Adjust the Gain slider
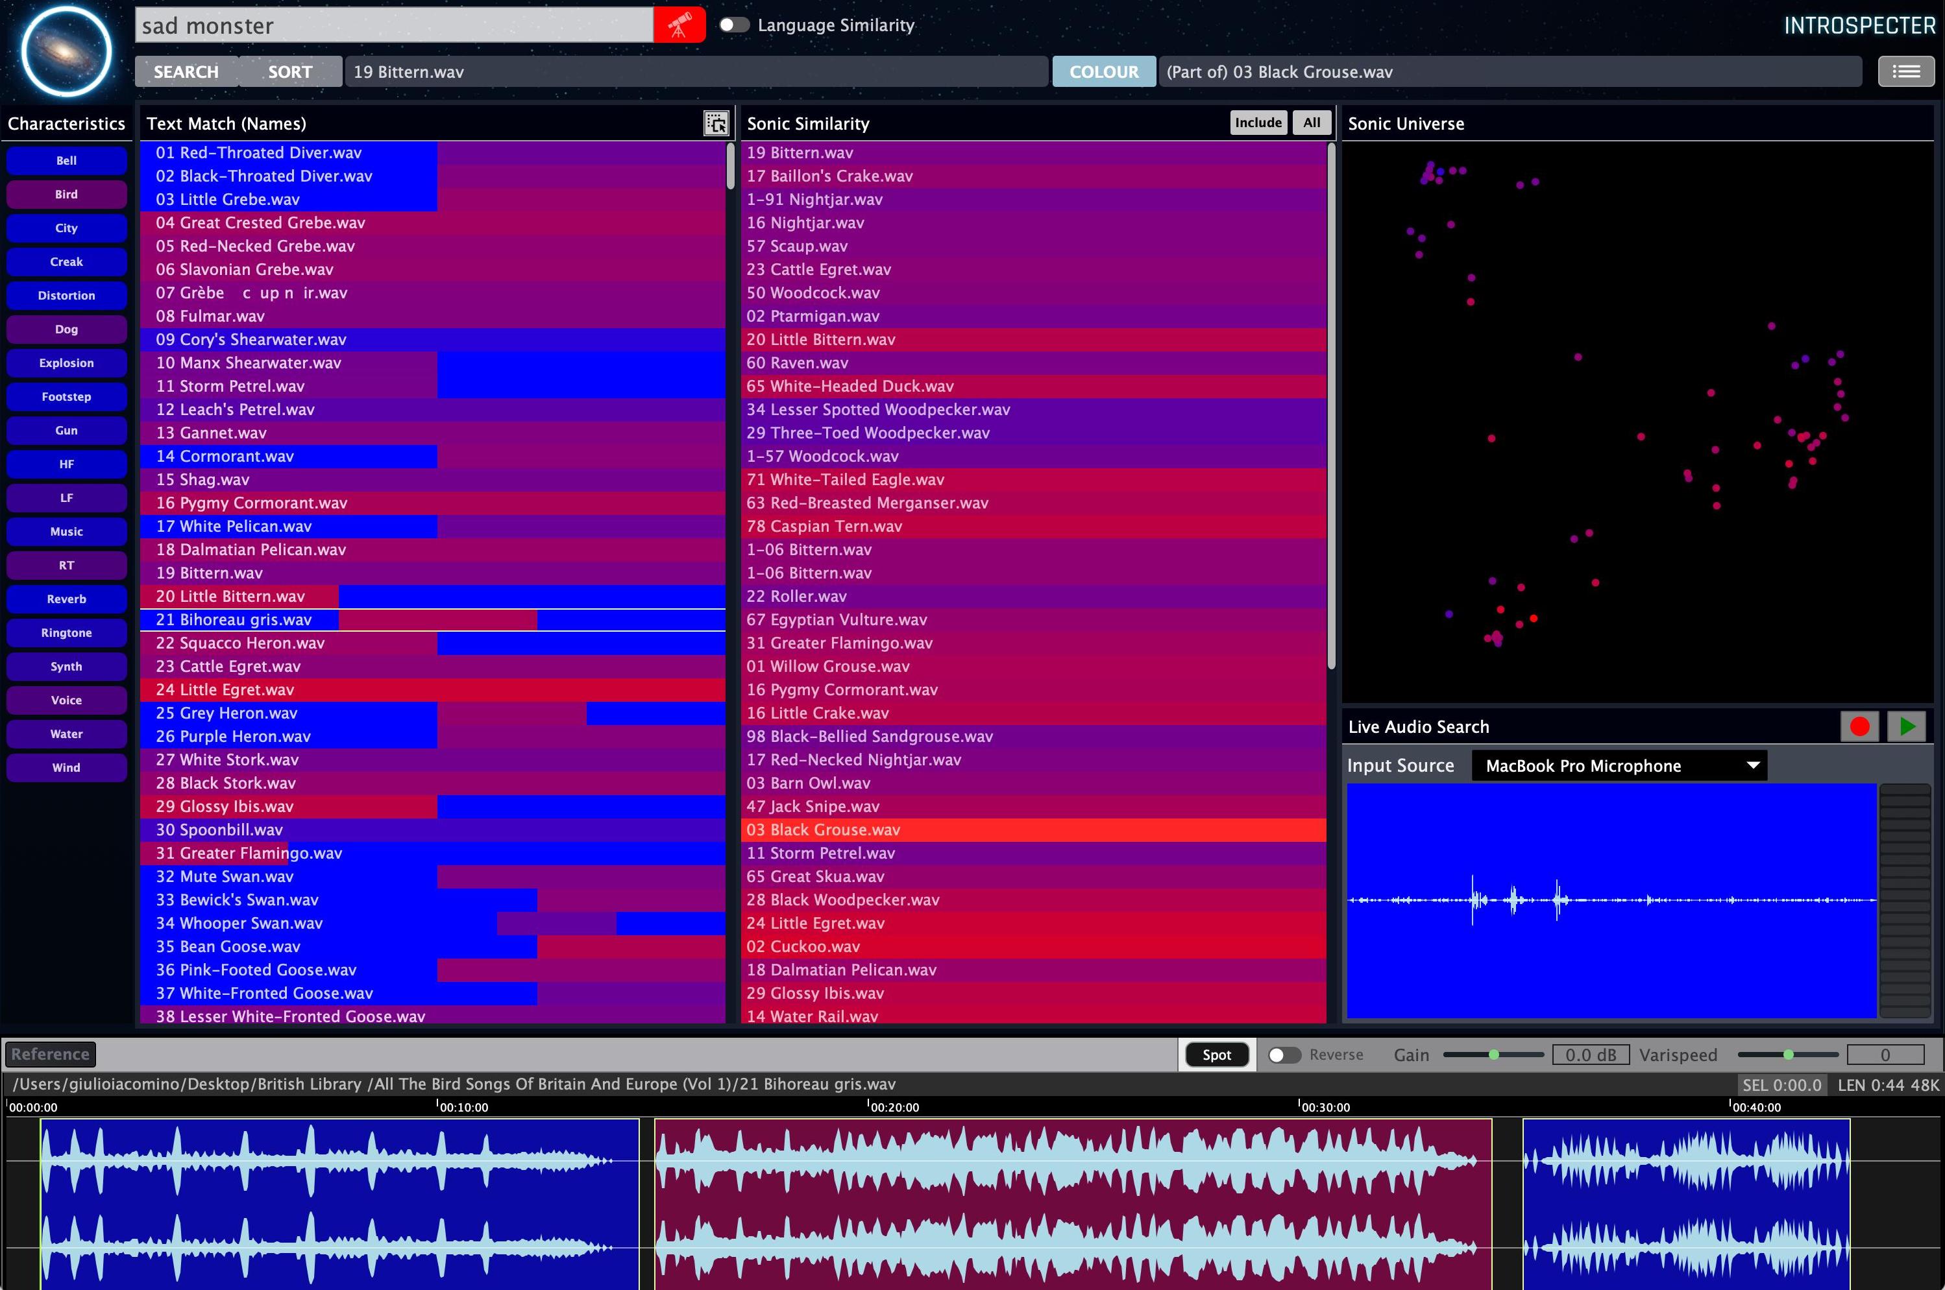Image resolution: width=1945 pixels, height=1290 pixels. point(1493,1055)
